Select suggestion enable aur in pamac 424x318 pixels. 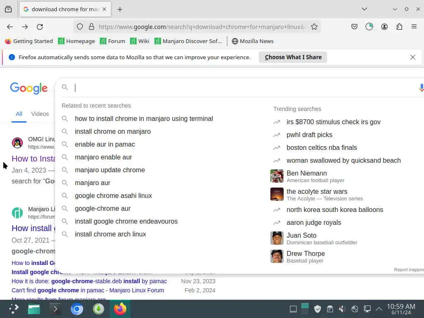(105, 145)
